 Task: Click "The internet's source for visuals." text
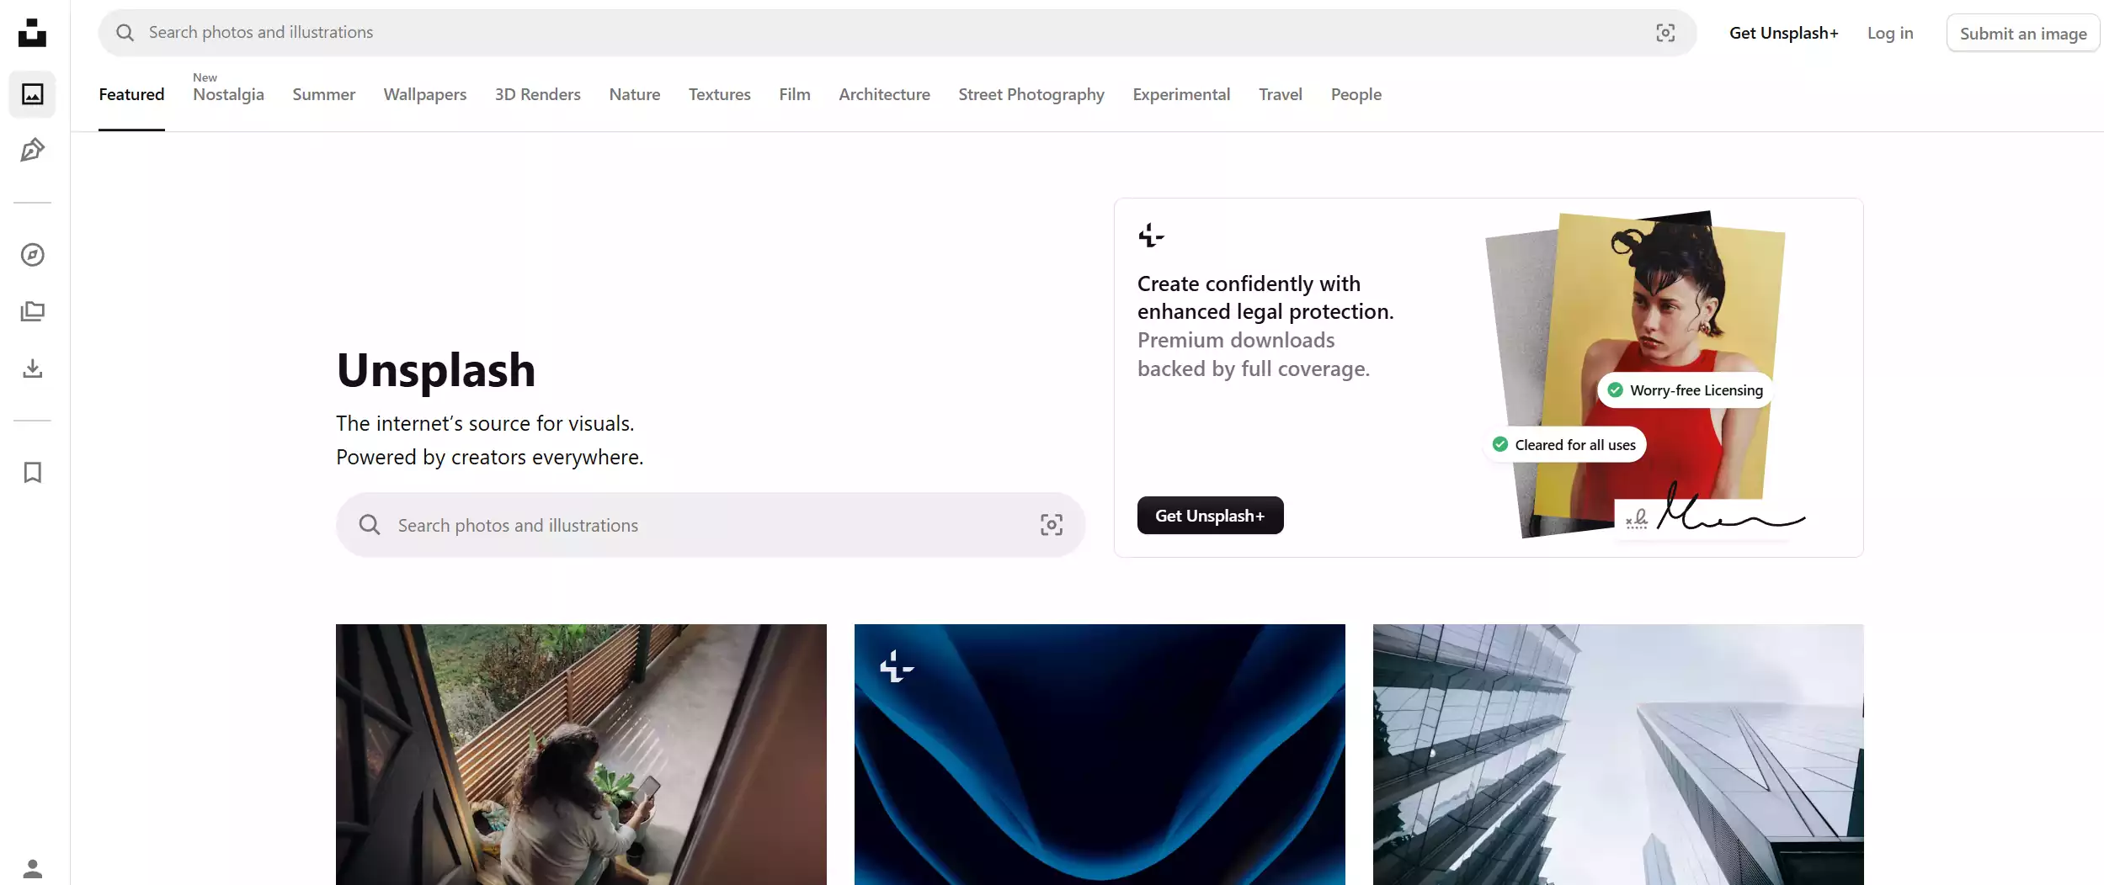485,423
